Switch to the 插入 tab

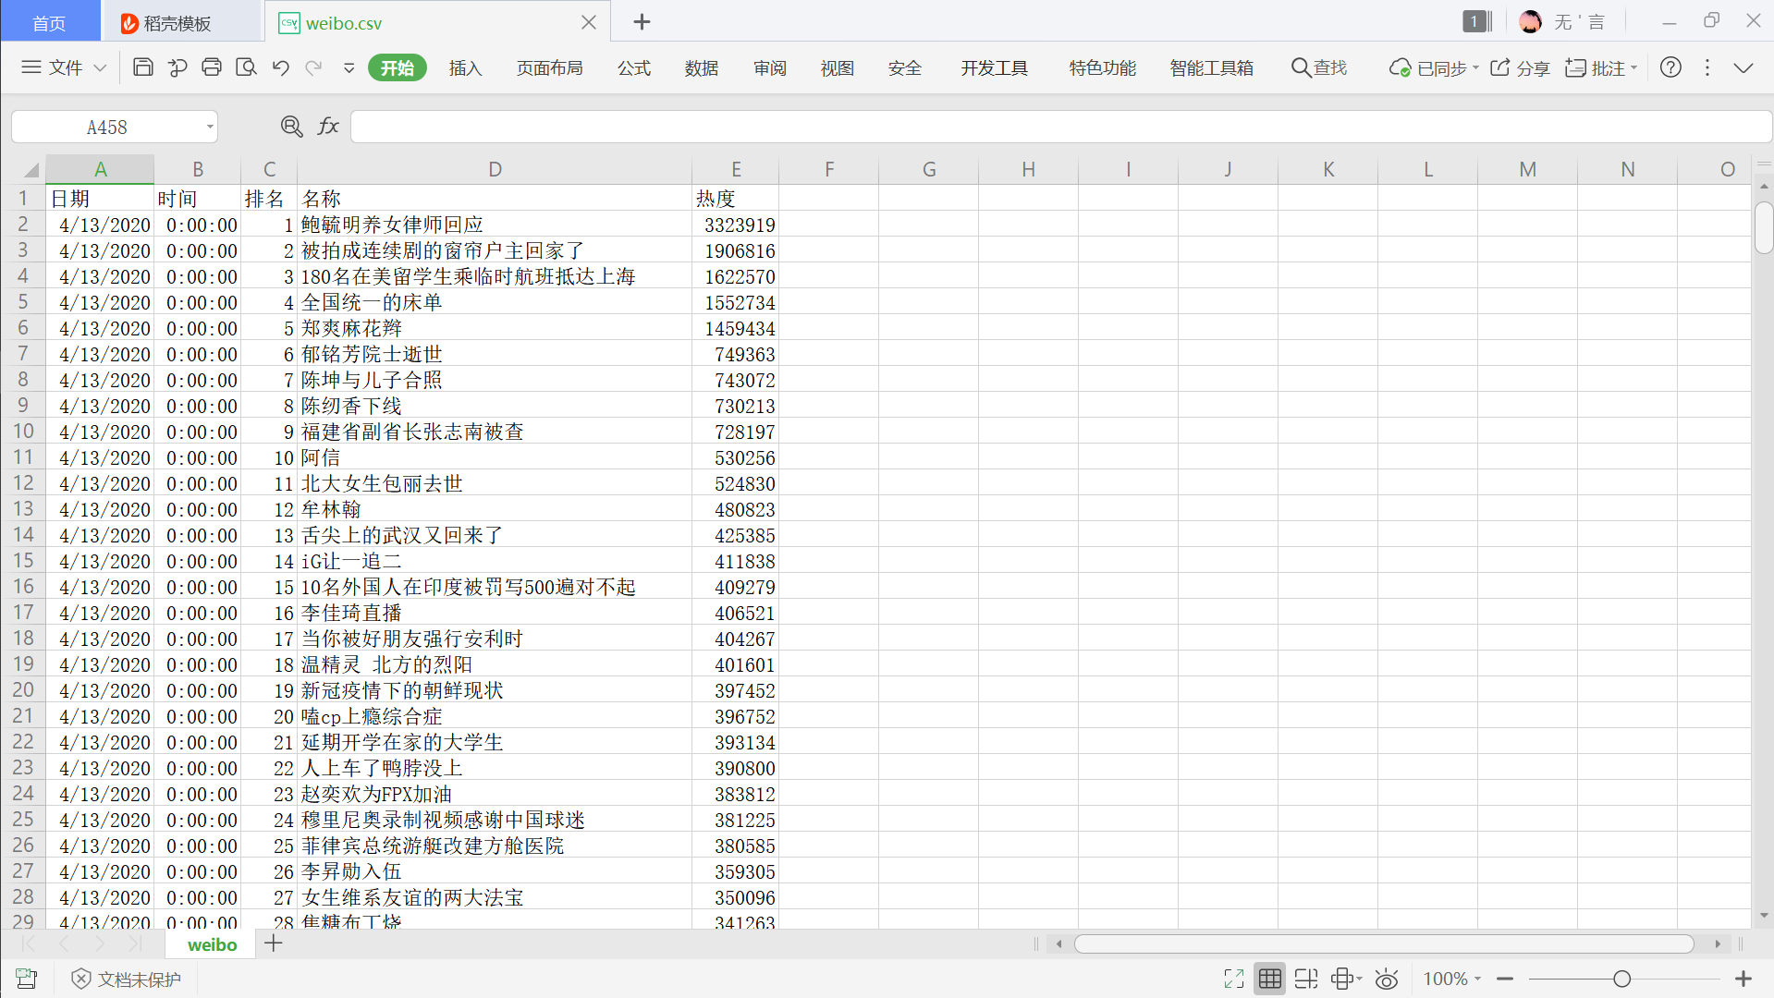point(465,67)
